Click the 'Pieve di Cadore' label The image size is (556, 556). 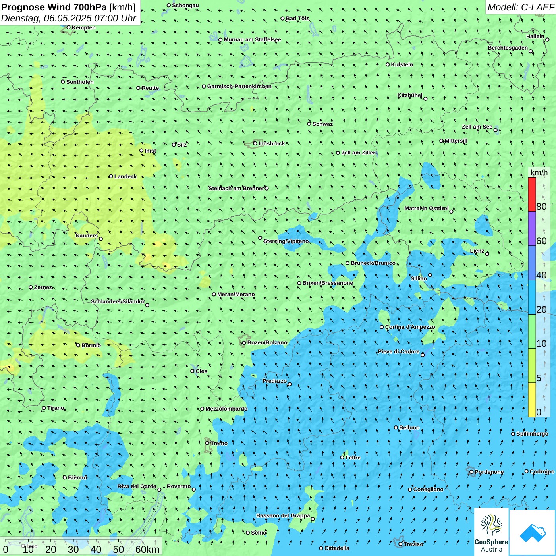coord(399,351)
